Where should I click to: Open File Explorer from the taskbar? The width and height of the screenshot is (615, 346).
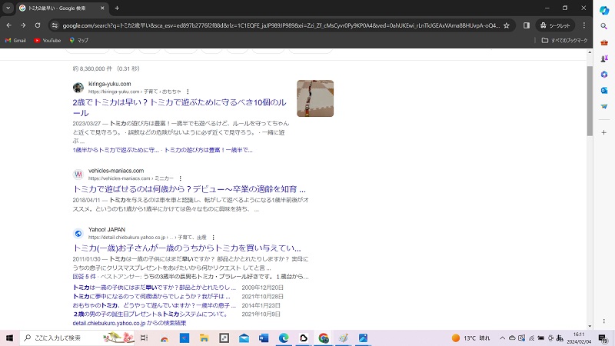pos(204,338)
